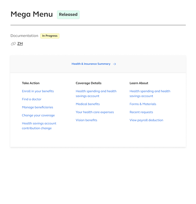Click the chain link icon beside ZH
Image resolution: width=196 pixels, height=204 pixels.
tap(13, 44)
